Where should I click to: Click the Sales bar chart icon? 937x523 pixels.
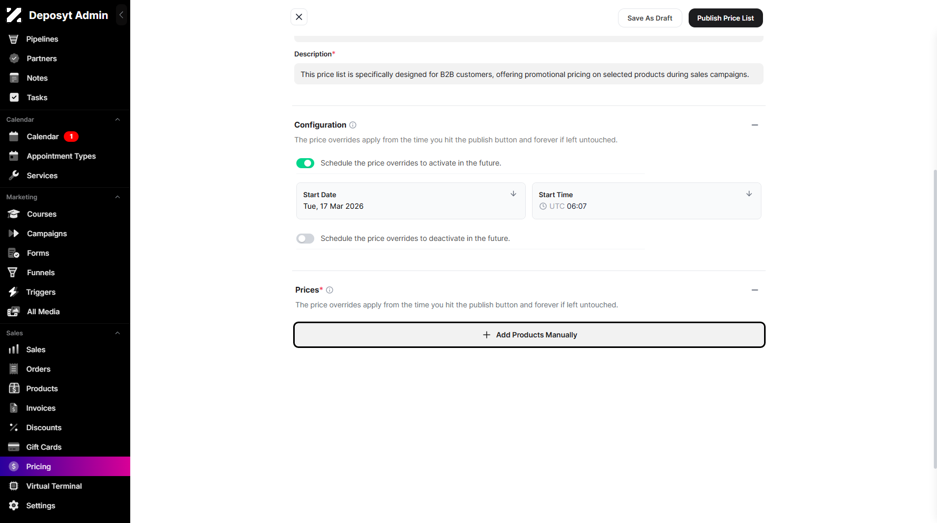point(14,350)
